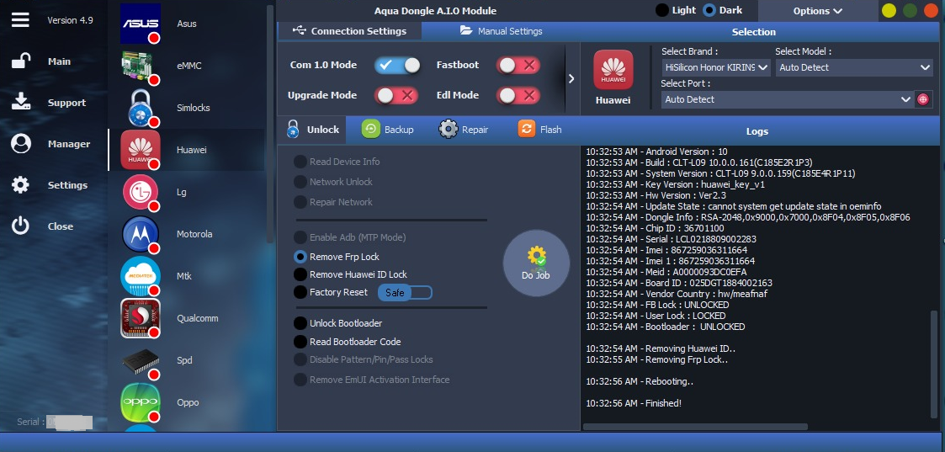Click the 'Finished!' log line

634,403
